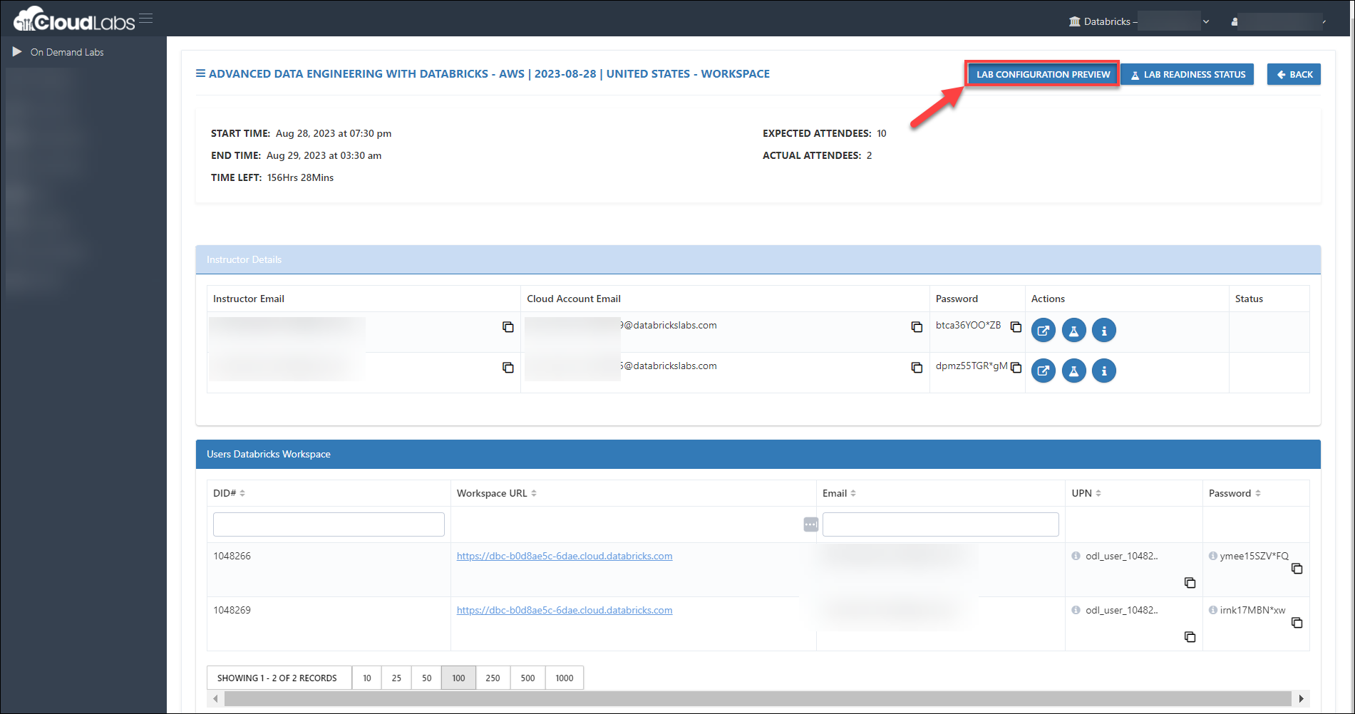Click info icon beside password irnk17MBN*xw
The height and width of the screenshot is (714, 1355).
click(x=1213, y=610)
